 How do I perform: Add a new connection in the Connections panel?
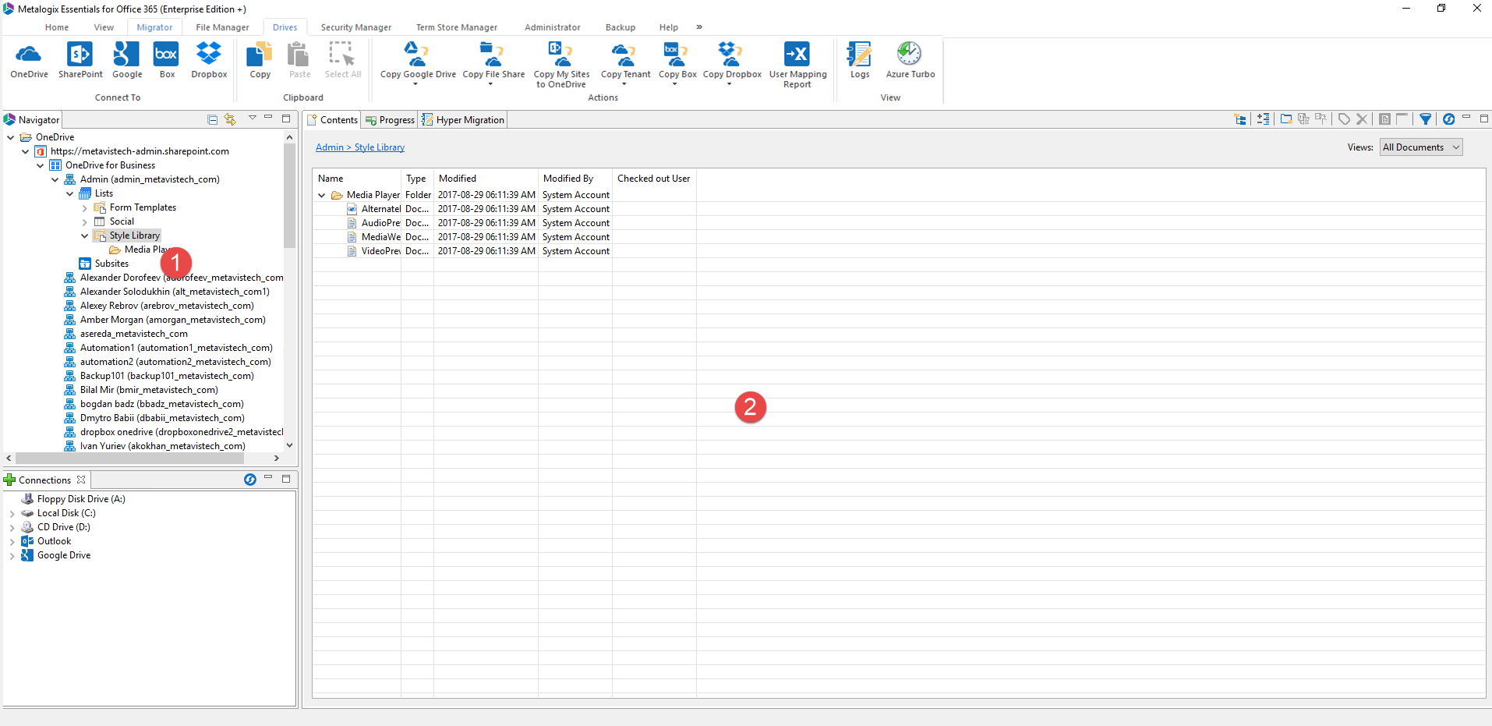(x=9, y=480)
